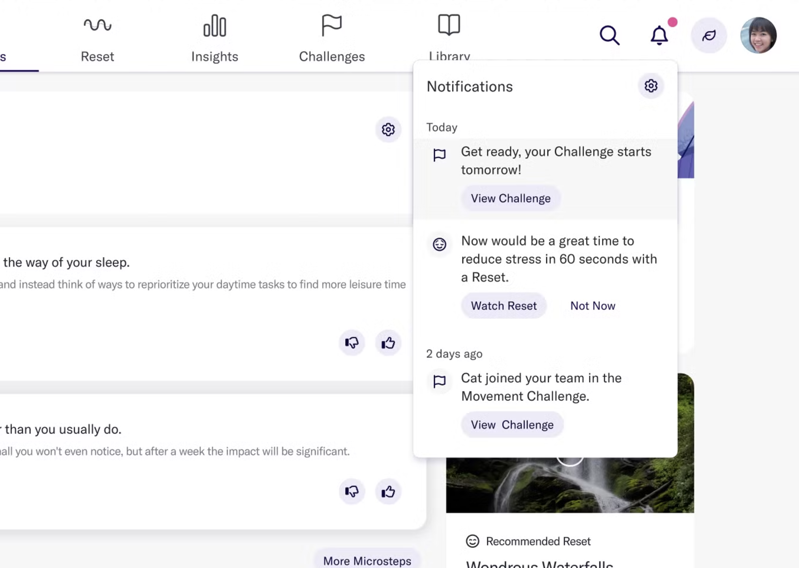Open notification settings gear in panel
The width and height of the screenshot is (799, 568).
tap(651, 86)
